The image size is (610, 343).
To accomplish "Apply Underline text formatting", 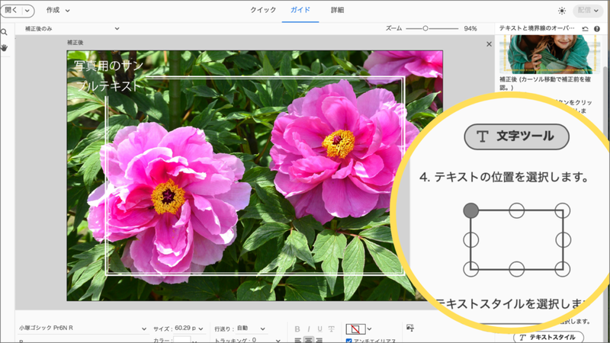I will [319, 329].
